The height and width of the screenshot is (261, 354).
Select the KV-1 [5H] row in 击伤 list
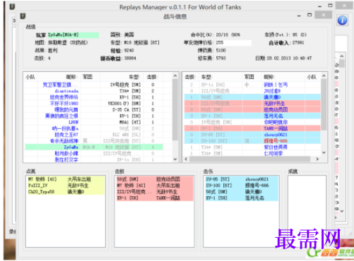[241, 198]
